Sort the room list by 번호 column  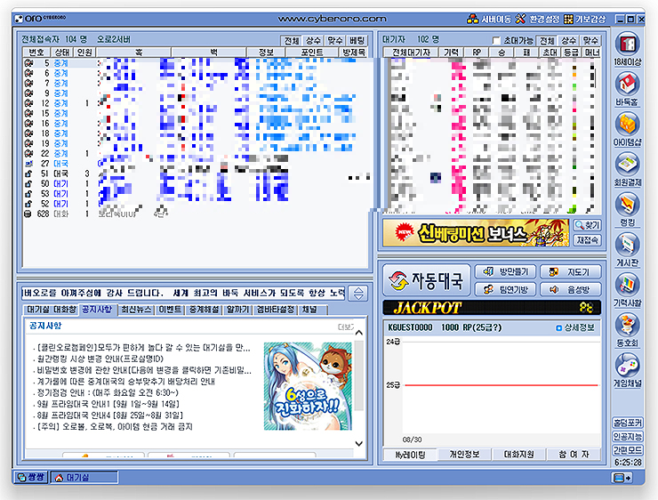tap(36, 52)
